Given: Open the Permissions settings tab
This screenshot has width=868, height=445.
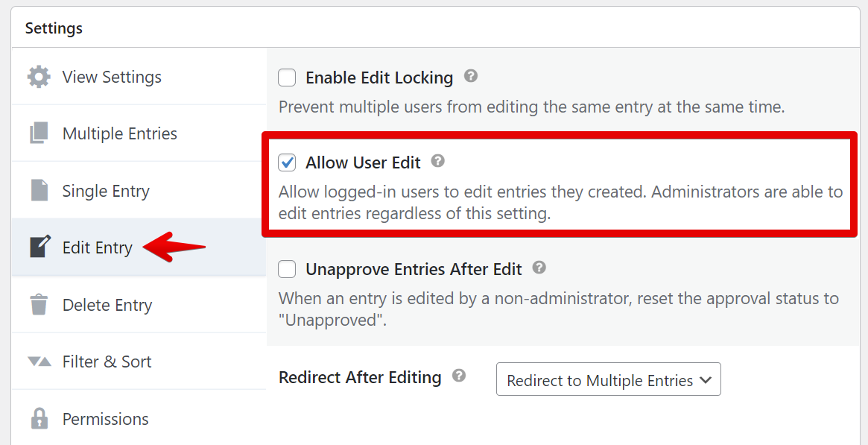Looking at the screenshot, I should tap(105, 419).
